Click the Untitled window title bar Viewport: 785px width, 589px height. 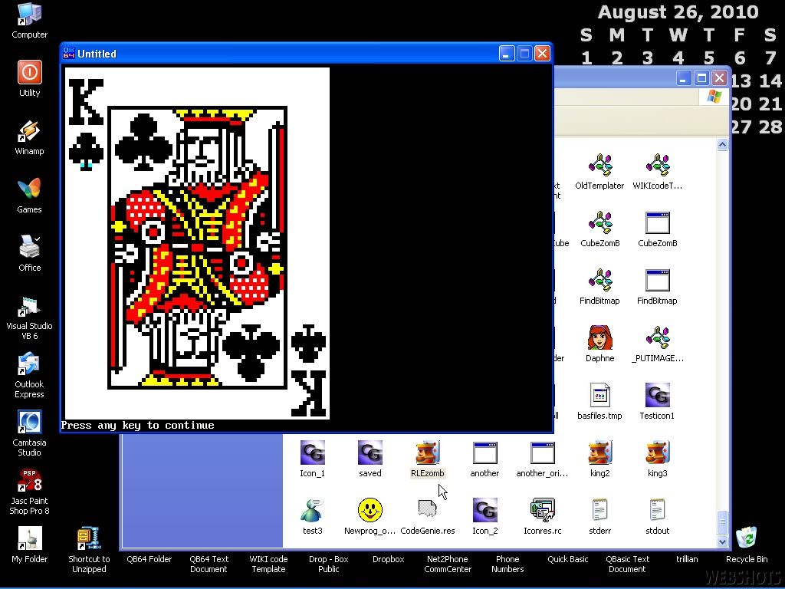point(307,53)
